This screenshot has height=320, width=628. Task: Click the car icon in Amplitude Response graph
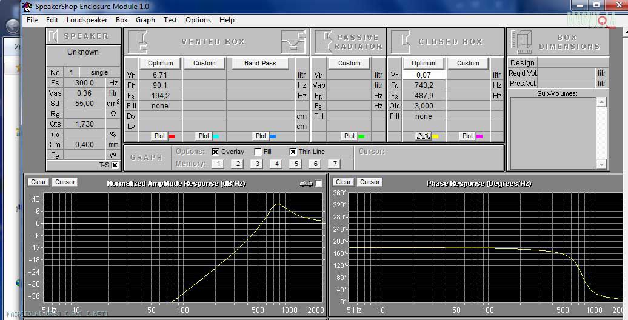click(306, 183)
